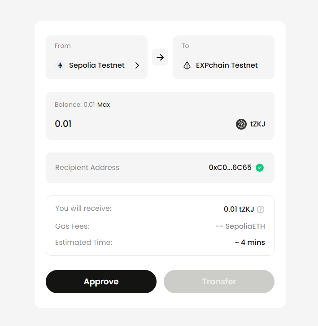Screen dimensions: 318x326
Task: Open the help tooltip beside received amount
Action: tap(261, 209)
